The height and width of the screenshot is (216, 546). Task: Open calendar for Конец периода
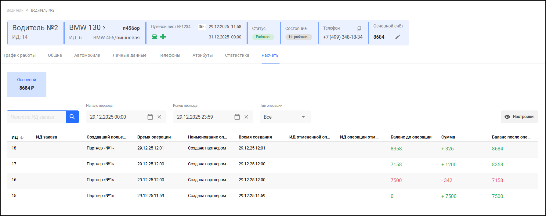point(237,117)
